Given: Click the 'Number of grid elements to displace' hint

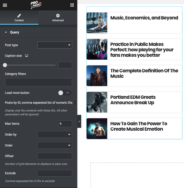Looking at the screenshot, I should pos(36,164).
